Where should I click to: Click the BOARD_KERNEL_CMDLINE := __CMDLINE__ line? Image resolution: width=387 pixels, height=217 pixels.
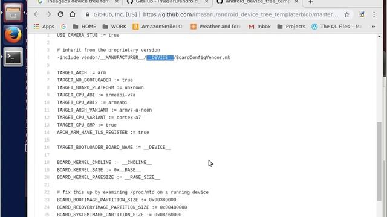pos(105,162)
